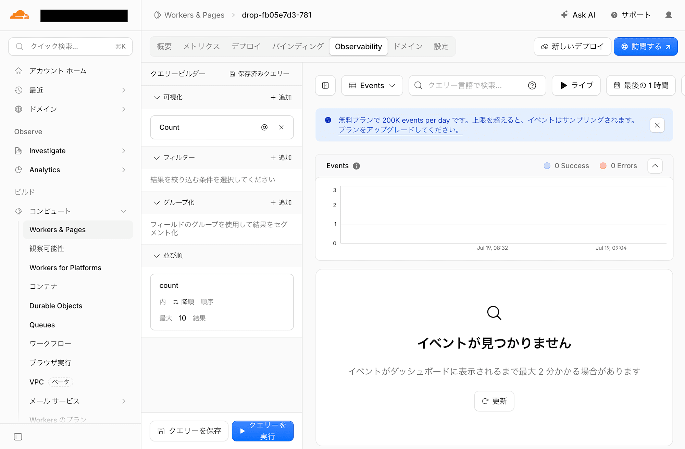The width and height of the screenshot is (685, 449).
Task: Switch to メトリクス tab
Action: (x=201, y=47)
